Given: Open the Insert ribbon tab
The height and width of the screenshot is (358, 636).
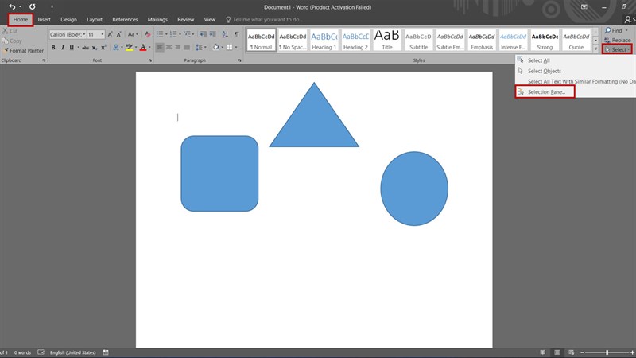Looking at the screenshot, I should (44, 19).
